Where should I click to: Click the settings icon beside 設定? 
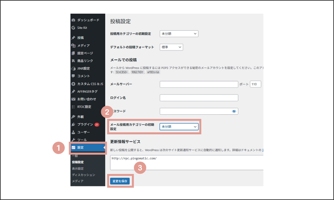coord(73,148)
